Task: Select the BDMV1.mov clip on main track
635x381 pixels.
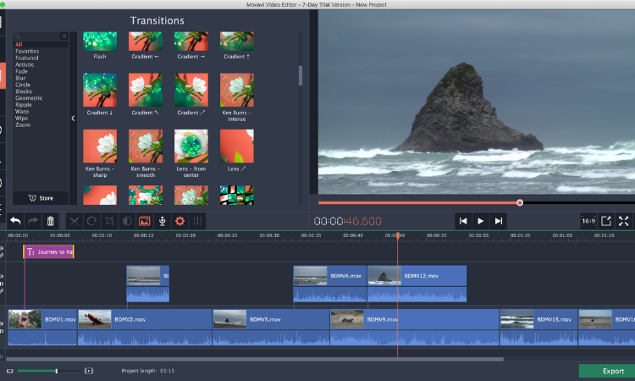Action: tap(42, 327)
